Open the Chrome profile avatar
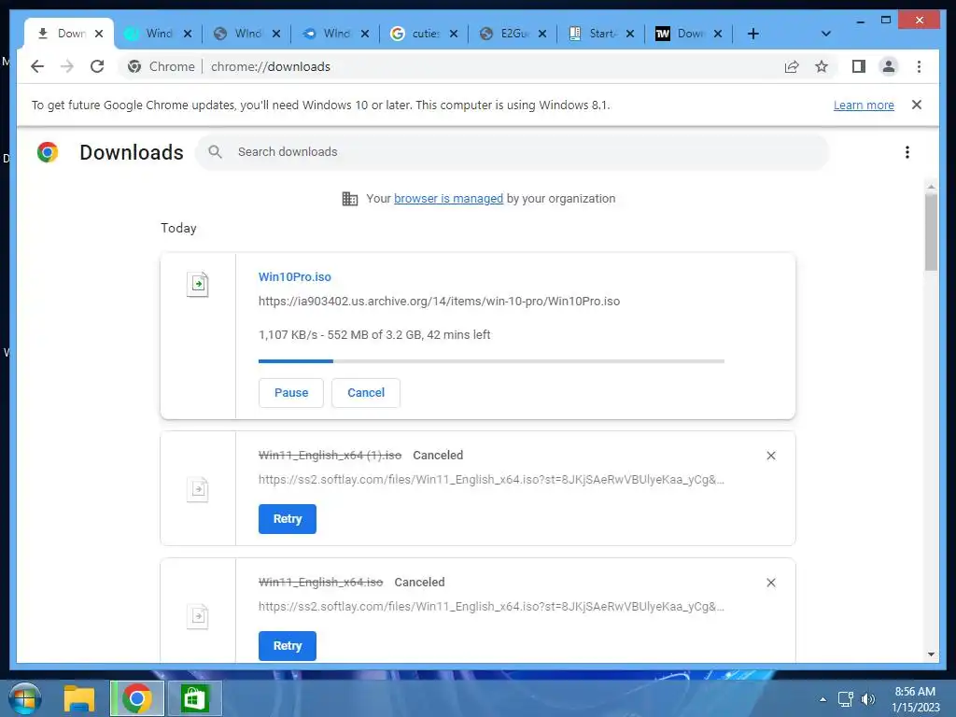Screen dimensions: 956x717 pyautogui.click(x=889, y=66)
